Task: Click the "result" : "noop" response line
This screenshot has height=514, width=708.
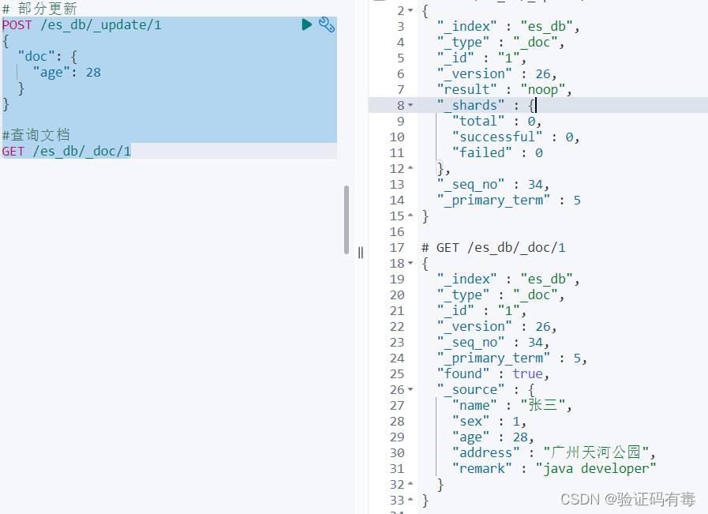Action: pyautogui.click(x=504, y=89)
